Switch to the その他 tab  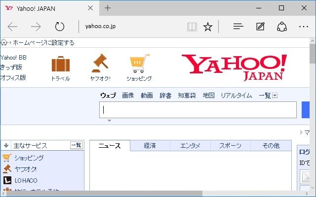click(271, 146)
